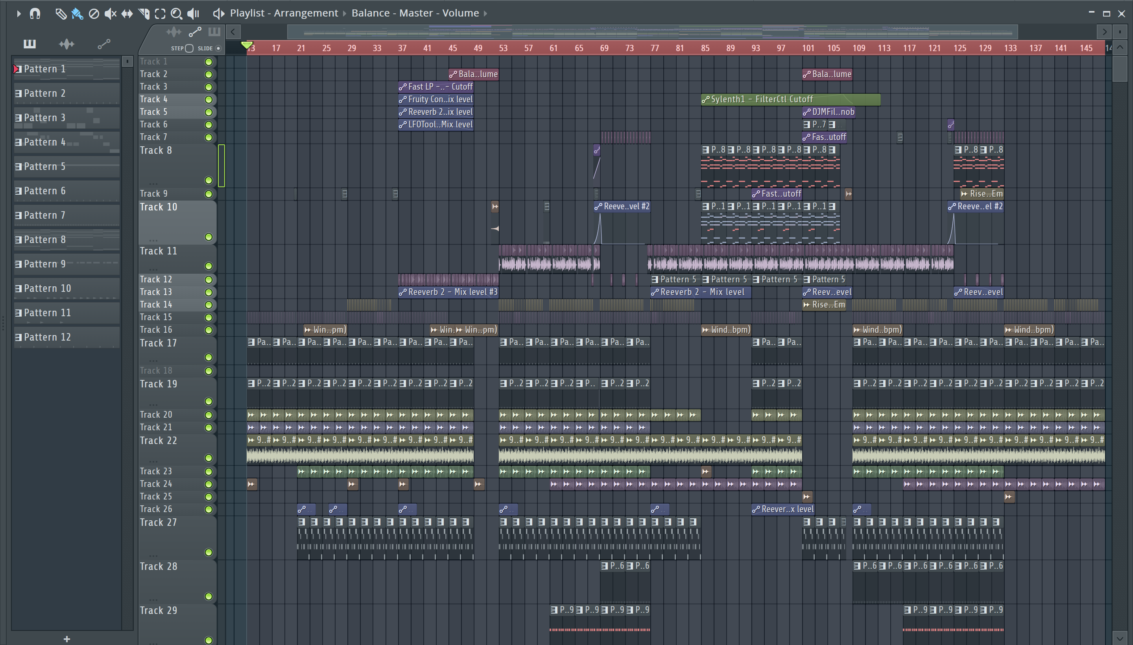
Task: Click the Rise..Em clip on Track 14
Action: coord(824,305)
